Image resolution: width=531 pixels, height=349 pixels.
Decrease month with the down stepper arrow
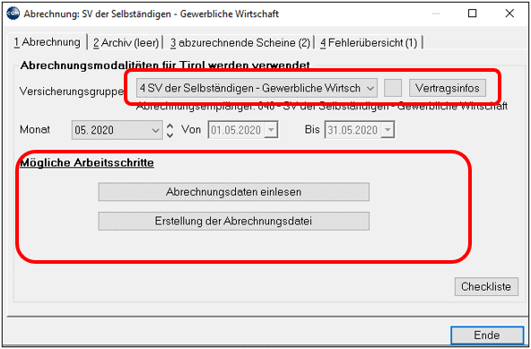click(170, 135)
